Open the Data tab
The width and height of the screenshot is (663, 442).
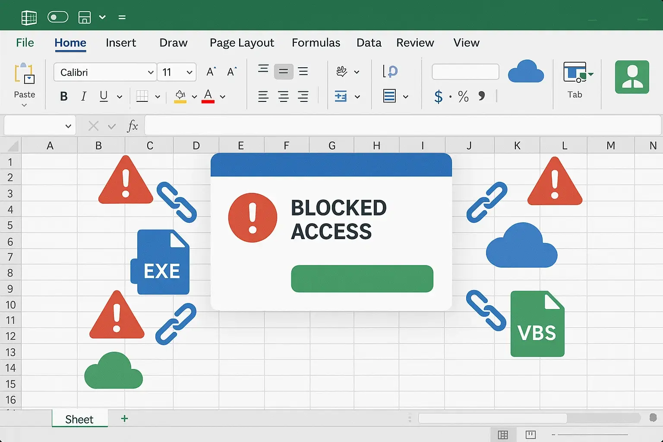[369, 43]
